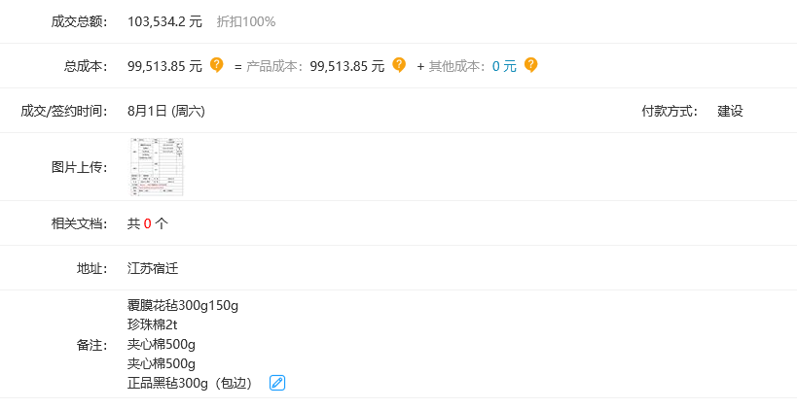Click the red 0 related documents count
The width and height of the screenshot is (797, 409).
click(147, 224)
